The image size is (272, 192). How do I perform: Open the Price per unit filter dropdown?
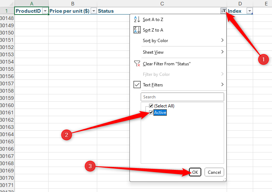pos(94,11)
